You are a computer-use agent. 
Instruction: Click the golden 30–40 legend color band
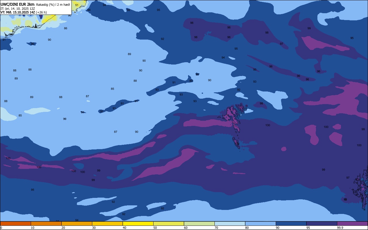[107, 223]
